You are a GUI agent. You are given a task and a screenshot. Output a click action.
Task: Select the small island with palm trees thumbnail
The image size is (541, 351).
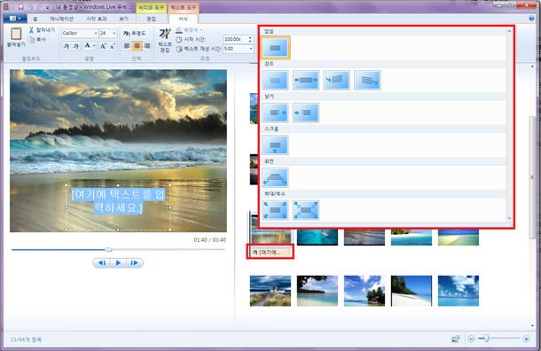coord(365,291)
